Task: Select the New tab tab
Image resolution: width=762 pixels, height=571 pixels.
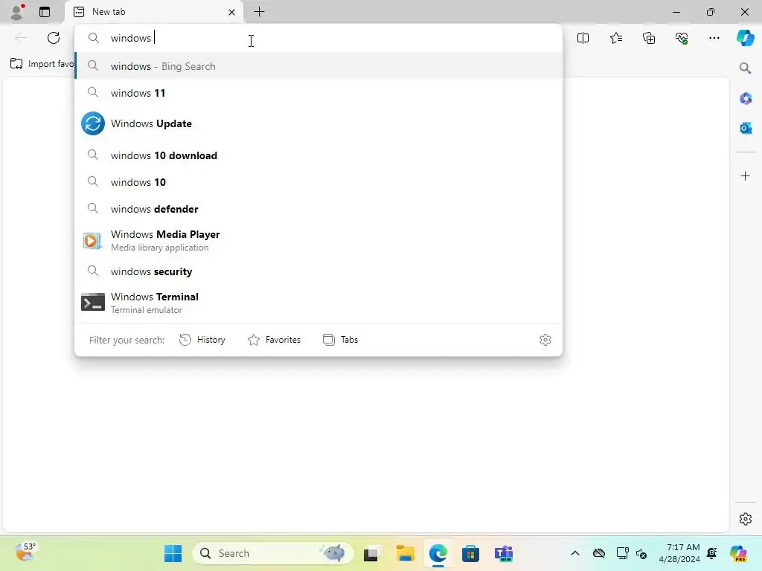Action: pyautogui.click(x=154, y=12)
